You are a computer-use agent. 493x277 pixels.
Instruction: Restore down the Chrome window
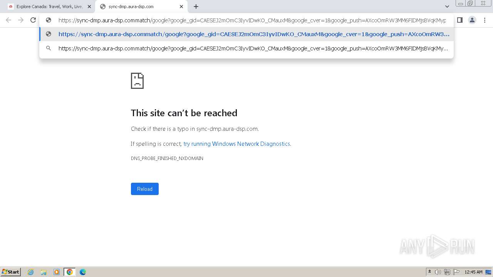click(x=470, y=3)
